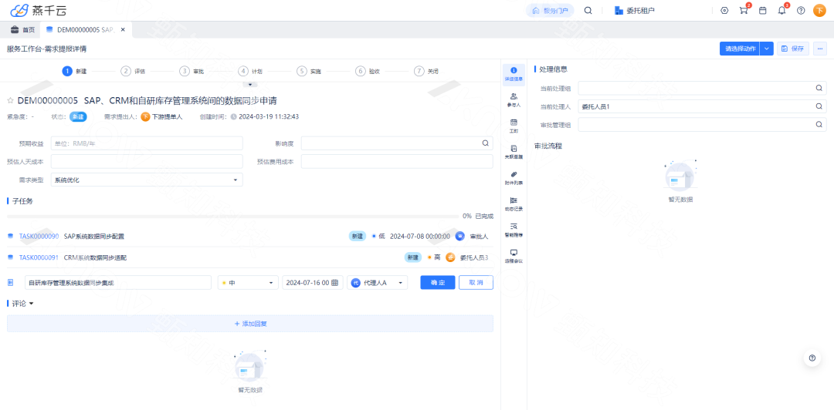Close the DEM00000005 SAP tab
834x410 pixels.
pyautogui.click(x=123, y=29)
